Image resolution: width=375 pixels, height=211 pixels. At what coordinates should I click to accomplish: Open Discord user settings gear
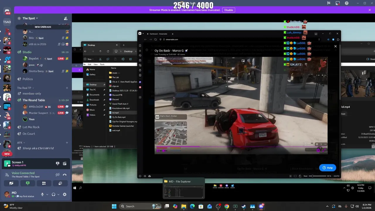click(x=64, y=194)
